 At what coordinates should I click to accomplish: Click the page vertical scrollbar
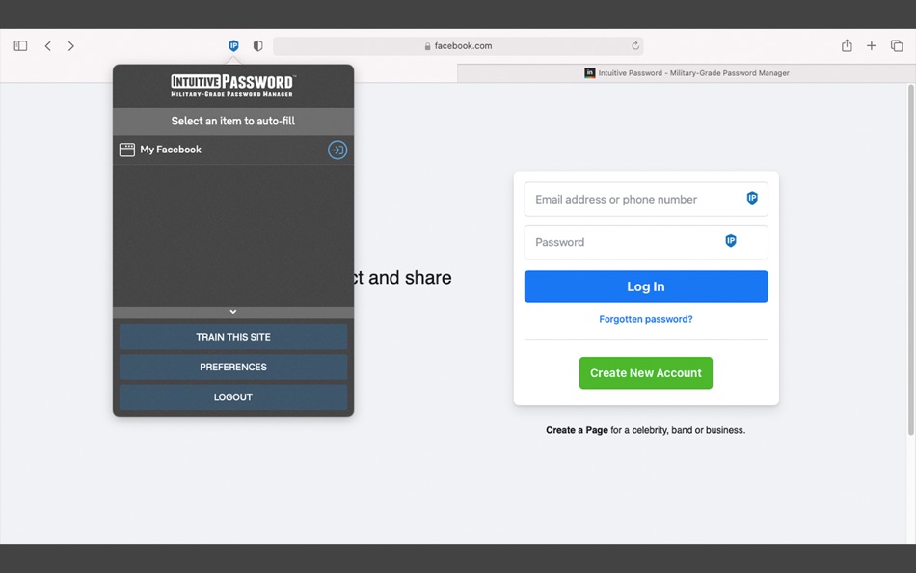(x=910, y=260)
